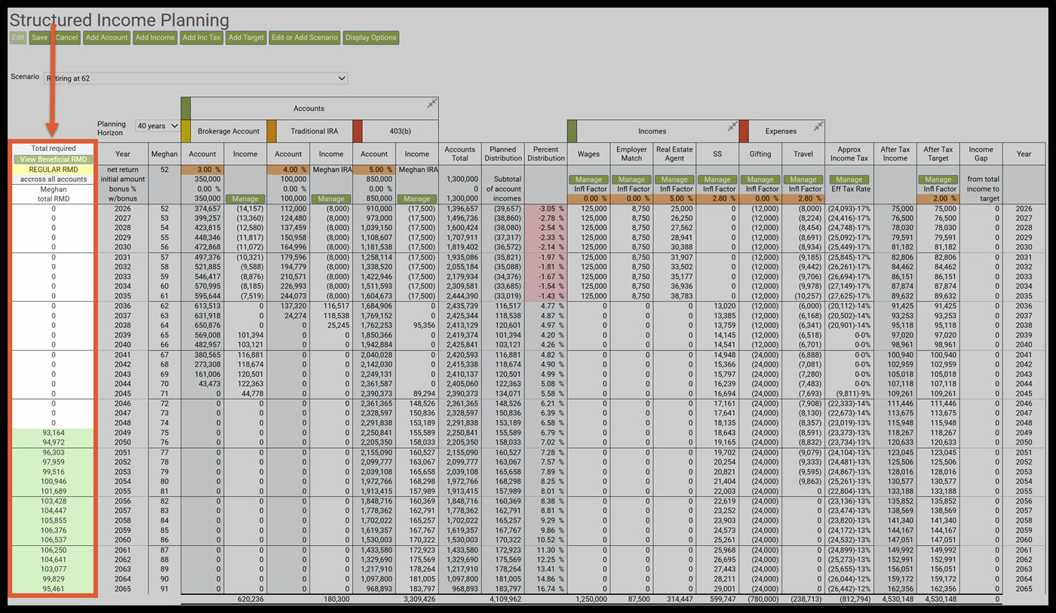Cancel the current edits

(x=66, y=37)
